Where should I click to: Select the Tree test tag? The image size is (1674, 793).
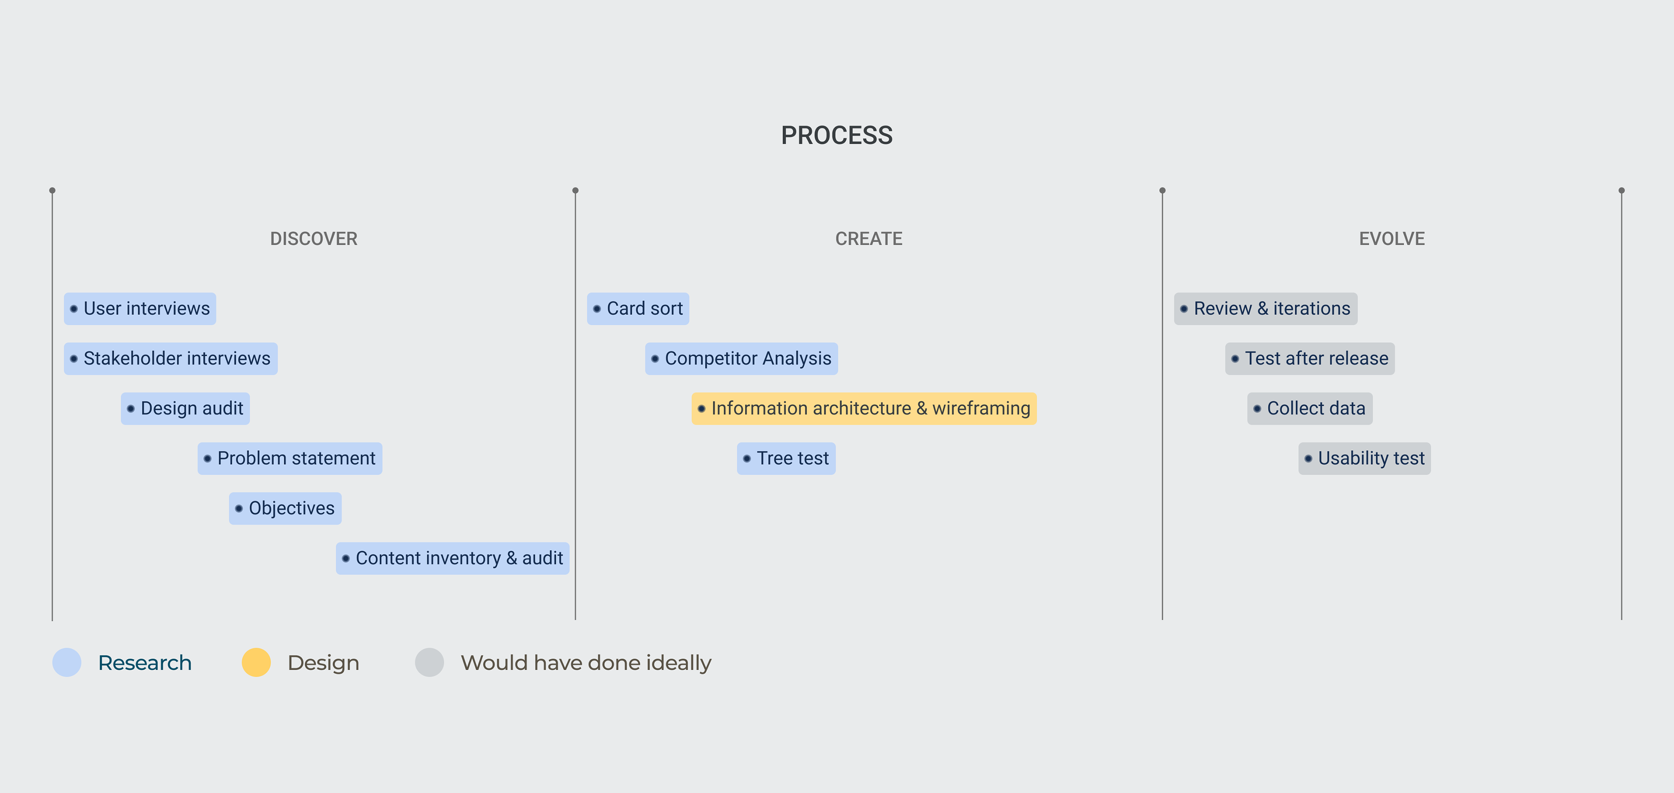(x=786, y=458)
